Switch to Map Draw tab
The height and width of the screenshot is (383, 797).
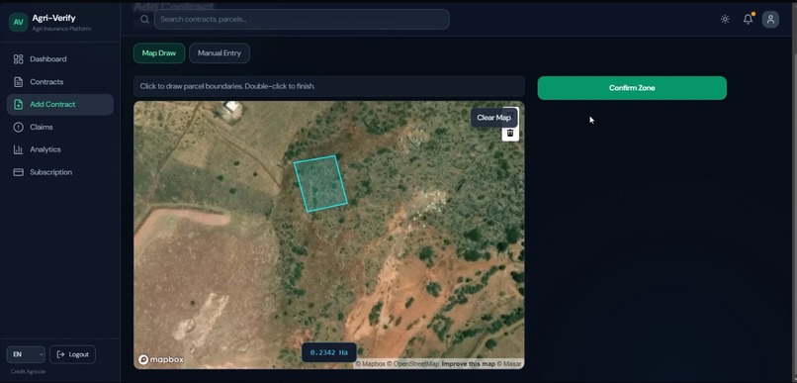[159, 52]
